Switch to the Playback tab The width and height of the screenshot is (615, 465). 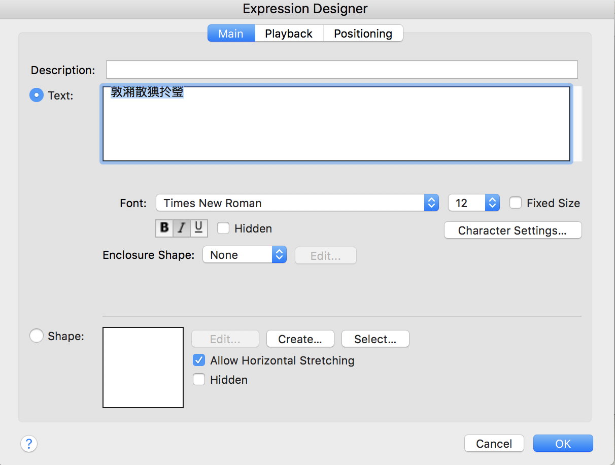[289, 34]
